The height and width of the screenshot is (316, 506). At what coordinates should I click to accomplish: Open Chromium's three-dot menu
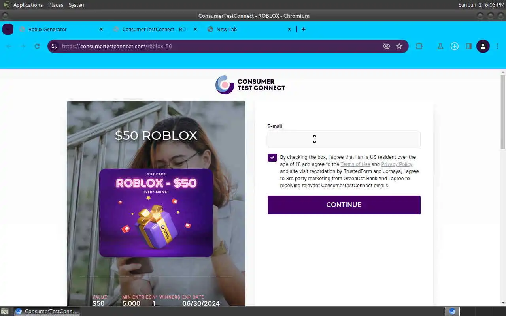[497, 46]
